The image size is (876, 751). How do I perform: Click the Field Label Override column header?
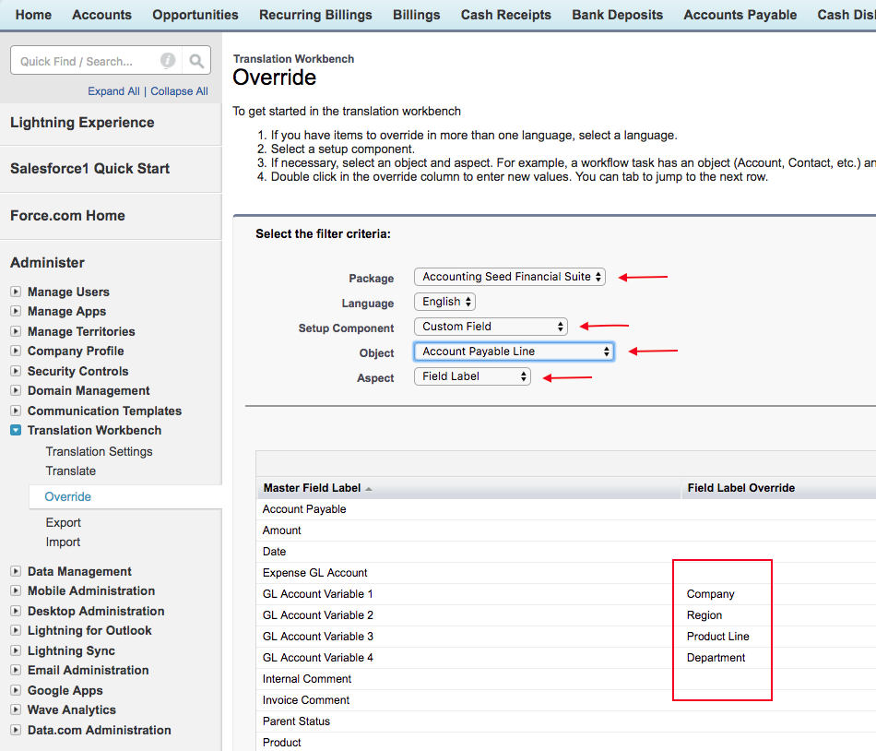[740, 488]
